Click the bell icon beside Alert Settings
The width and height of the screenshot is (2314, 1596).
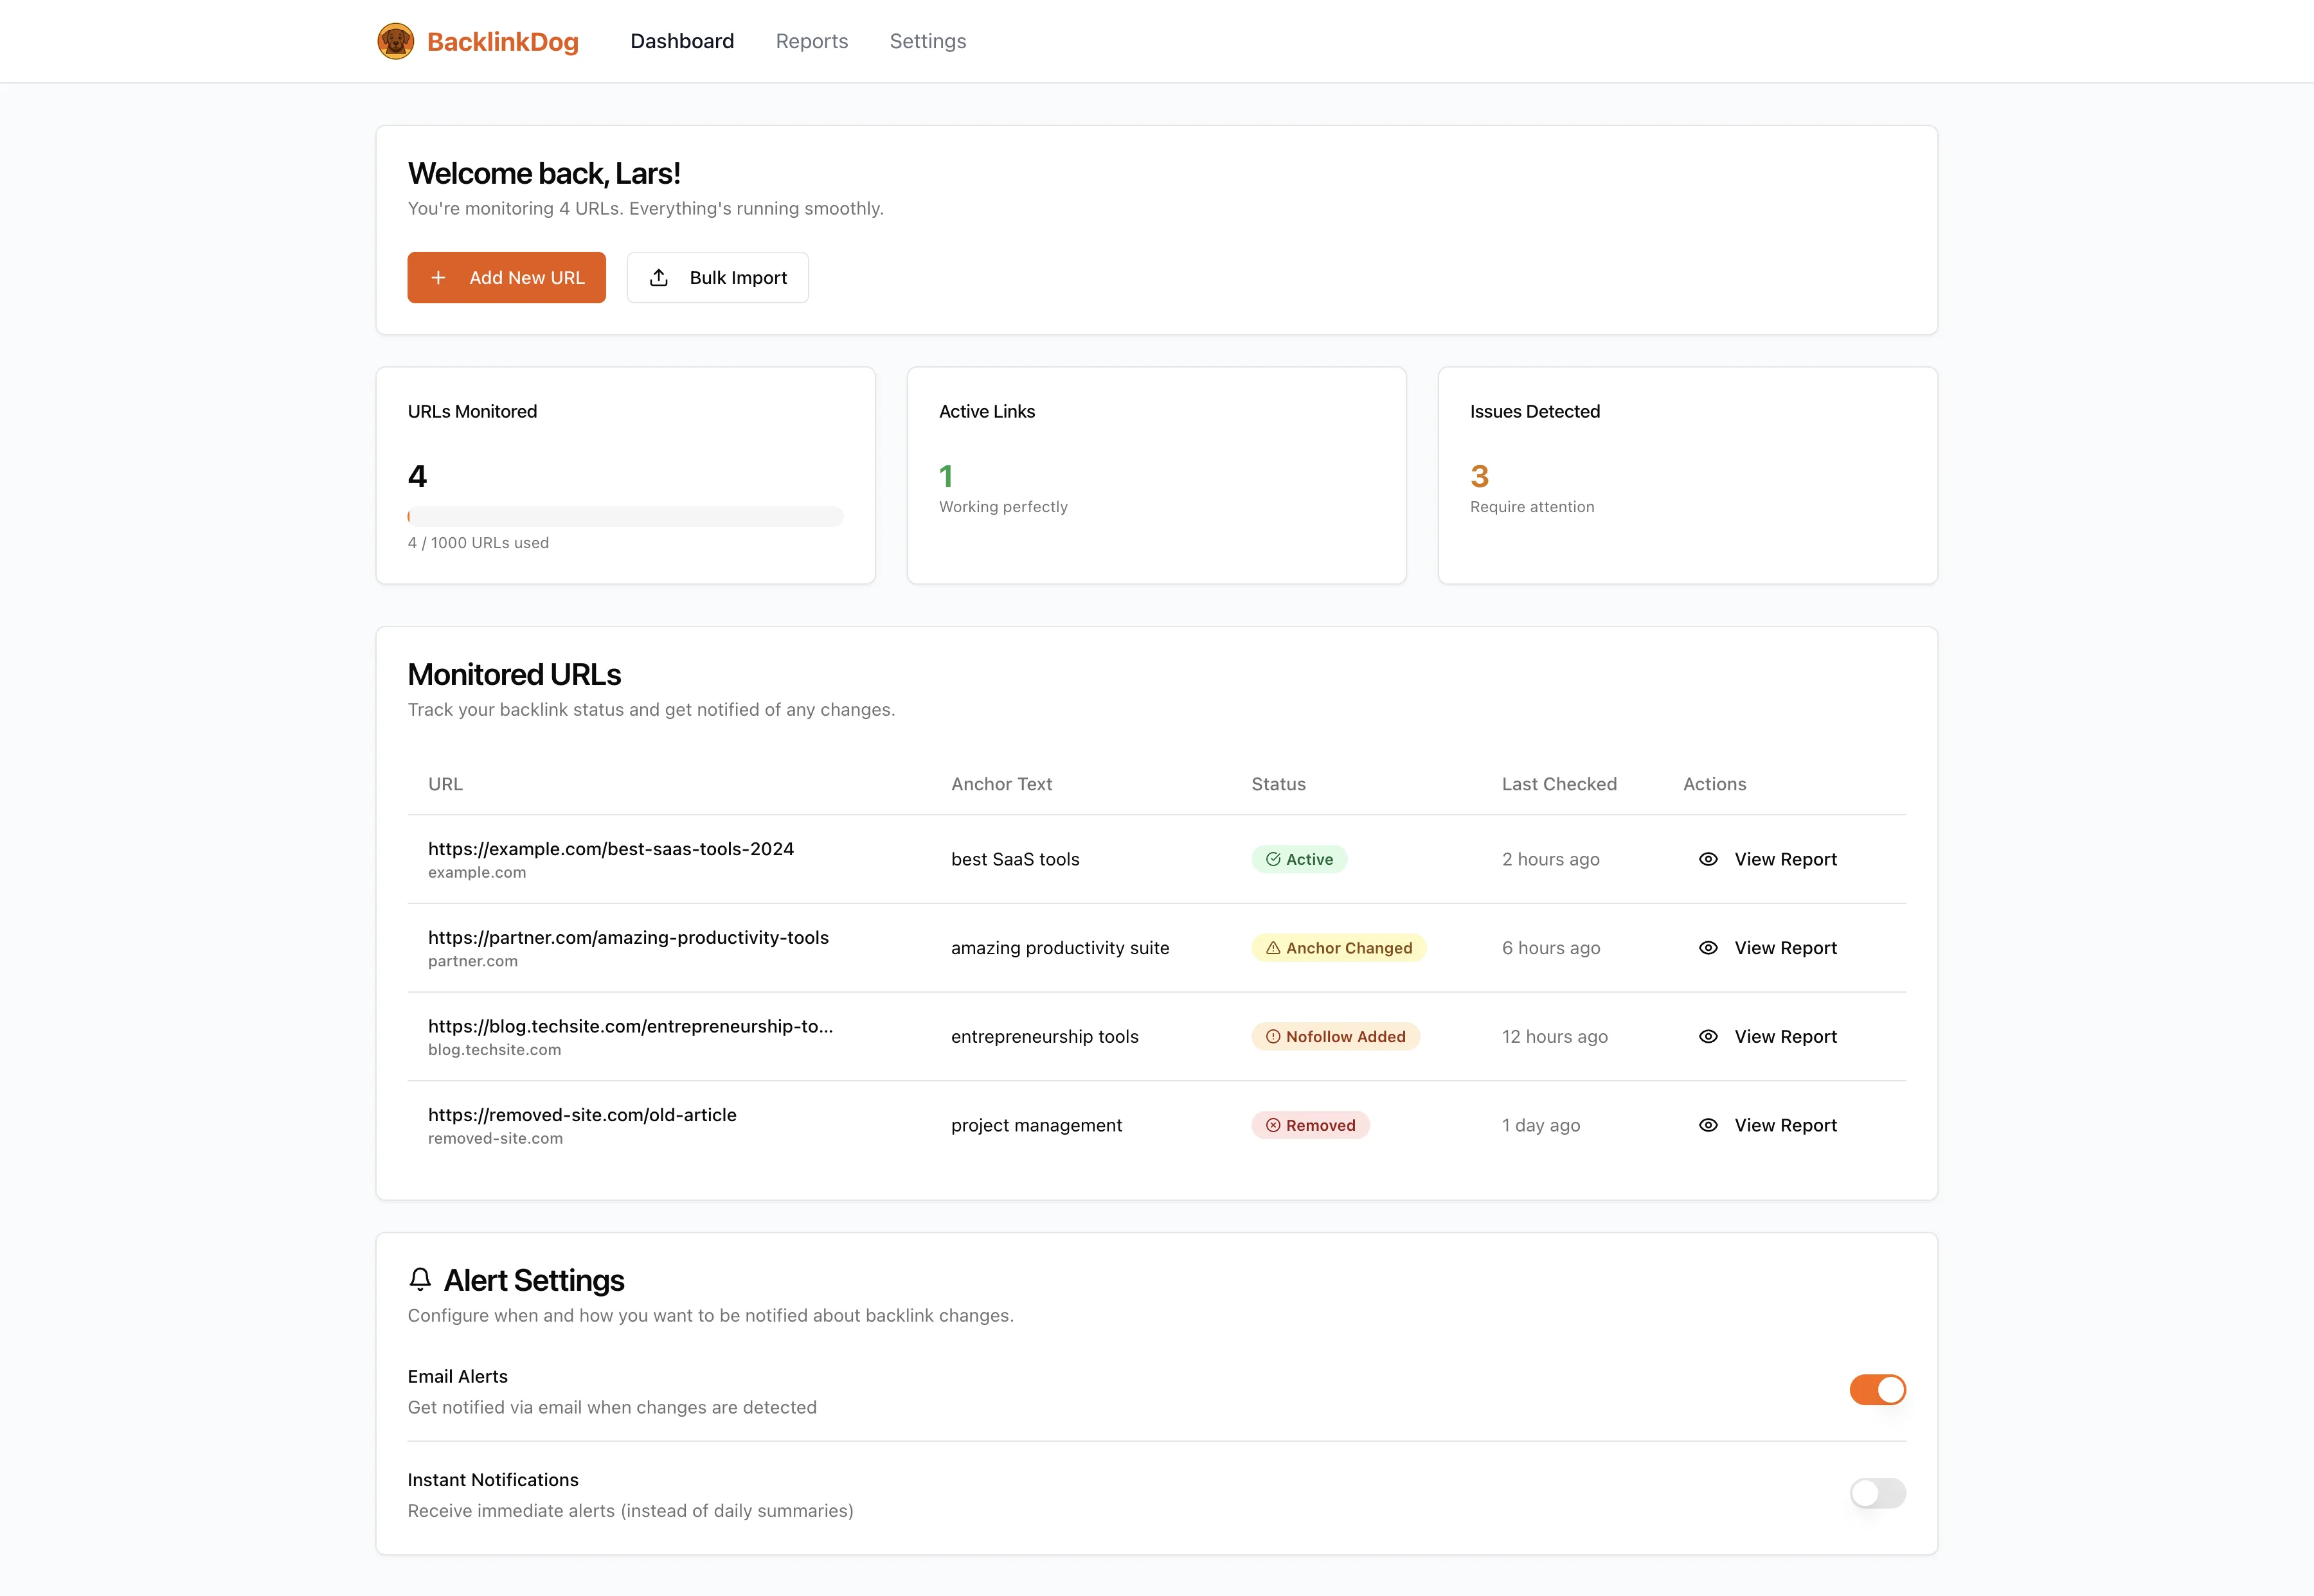[x=420, y=1279]
